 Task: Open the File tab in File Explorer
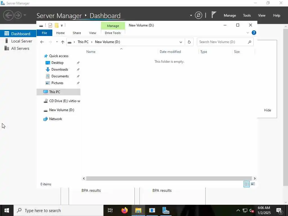click(x=44, y=33)
